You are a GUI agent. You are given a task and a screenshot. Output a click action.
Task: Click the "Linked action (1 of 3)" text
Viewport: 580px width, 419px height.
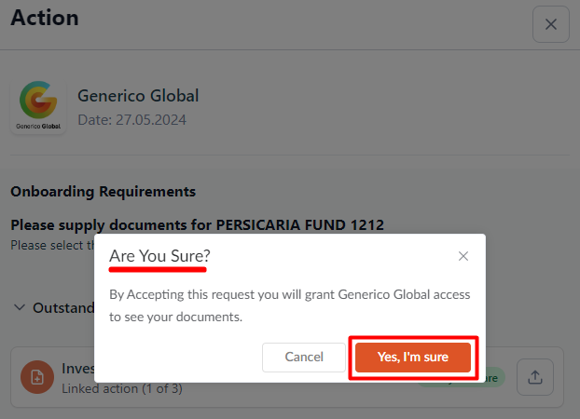tap(122, 388)
